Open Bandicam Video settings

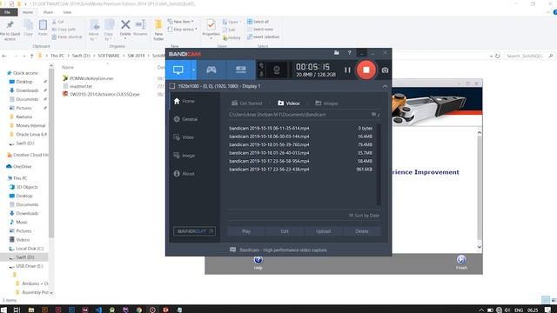tap(184, 137)
